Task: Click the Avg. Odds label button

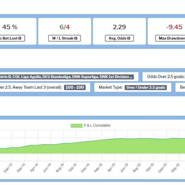Action: (x=119, y=38)
